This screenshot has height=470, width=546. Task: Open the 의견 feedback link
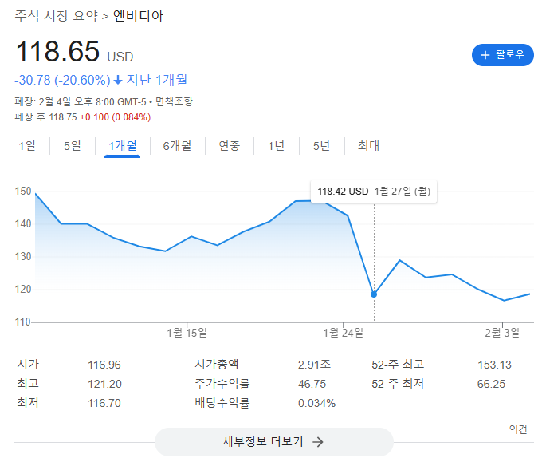(518, 429)
